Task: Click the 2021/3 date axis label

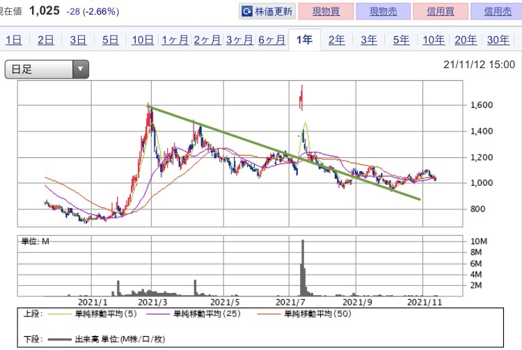Action: click(153, 303)
